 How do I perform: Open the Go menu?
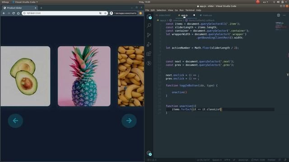pyautogui.click(x=176, y=10)
